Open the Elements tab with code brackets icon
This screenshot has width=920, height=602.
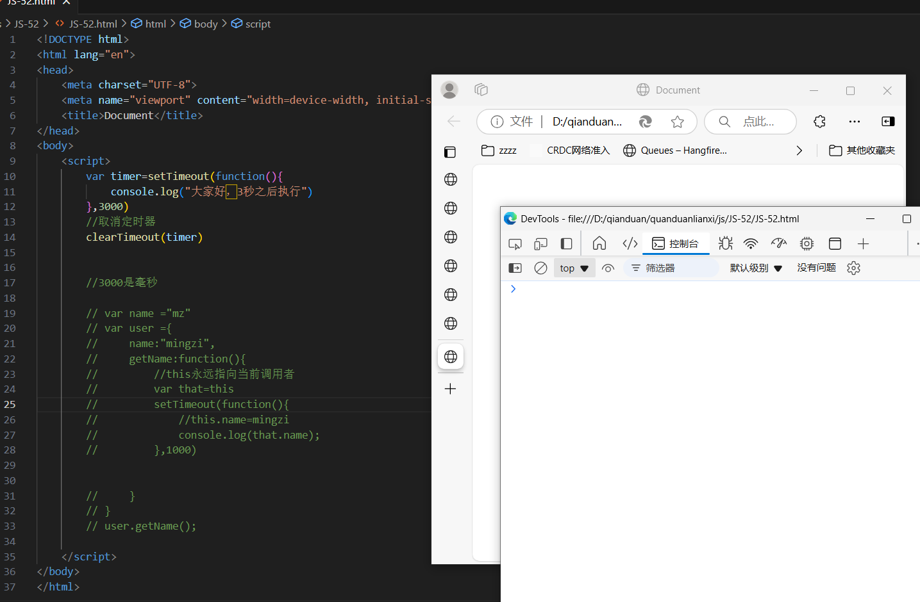tap(630, 243)
